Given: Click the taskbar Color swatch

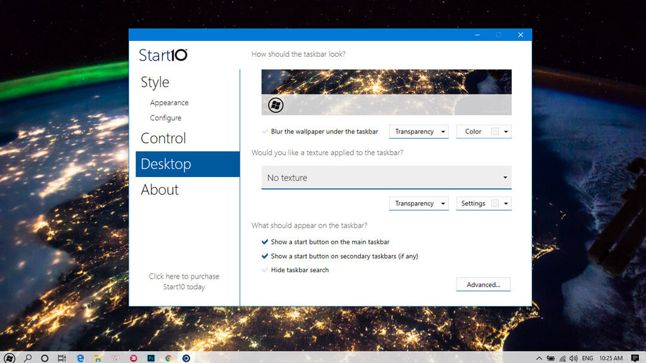Looking at the screenshot, I should click(495, 132).
